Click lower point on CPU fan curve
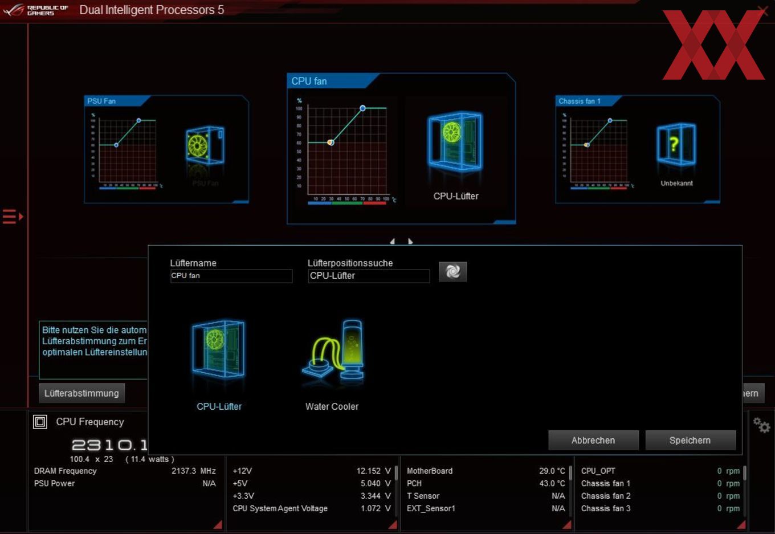Screen dimensions: 775x534 pos(331,142)
